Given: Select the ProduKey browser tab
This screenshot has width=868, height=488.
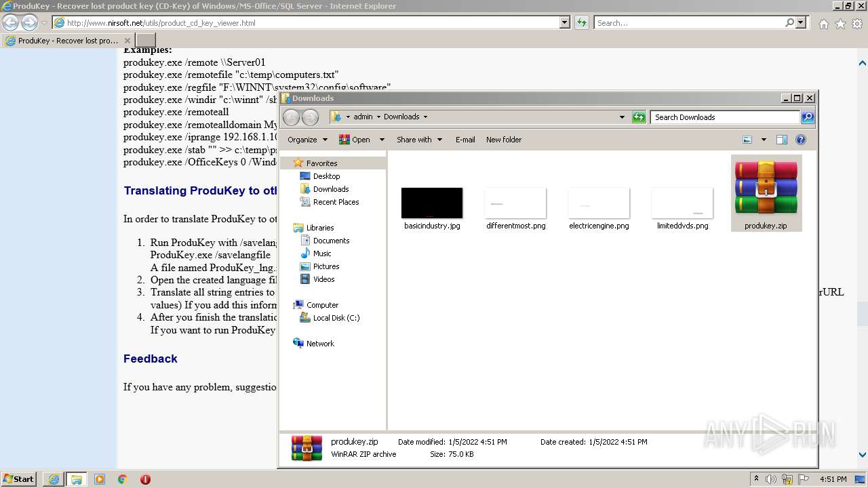Looking at the screenshot, I should 68,41.
